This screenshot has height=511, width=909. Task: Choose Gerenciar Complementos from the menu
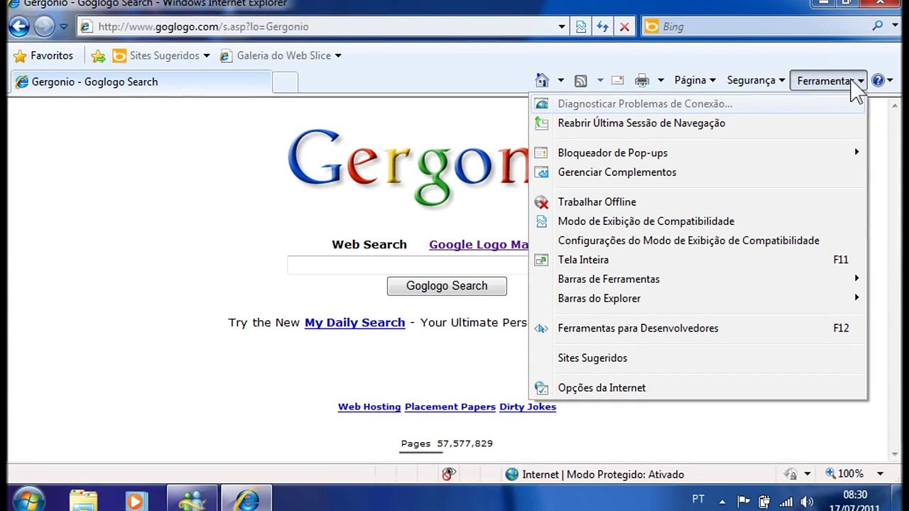pos(698,172)
